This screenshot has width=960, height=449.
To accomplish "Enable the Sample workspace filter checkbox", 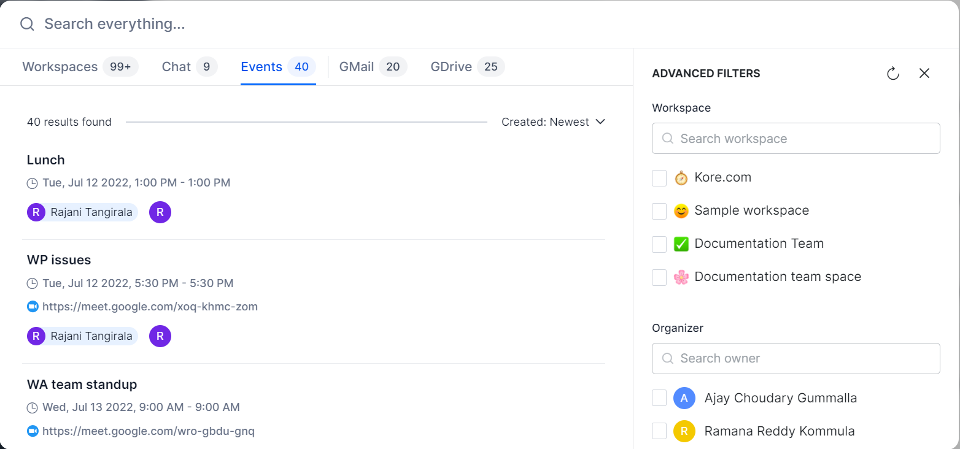I will [x=659, y=211].
